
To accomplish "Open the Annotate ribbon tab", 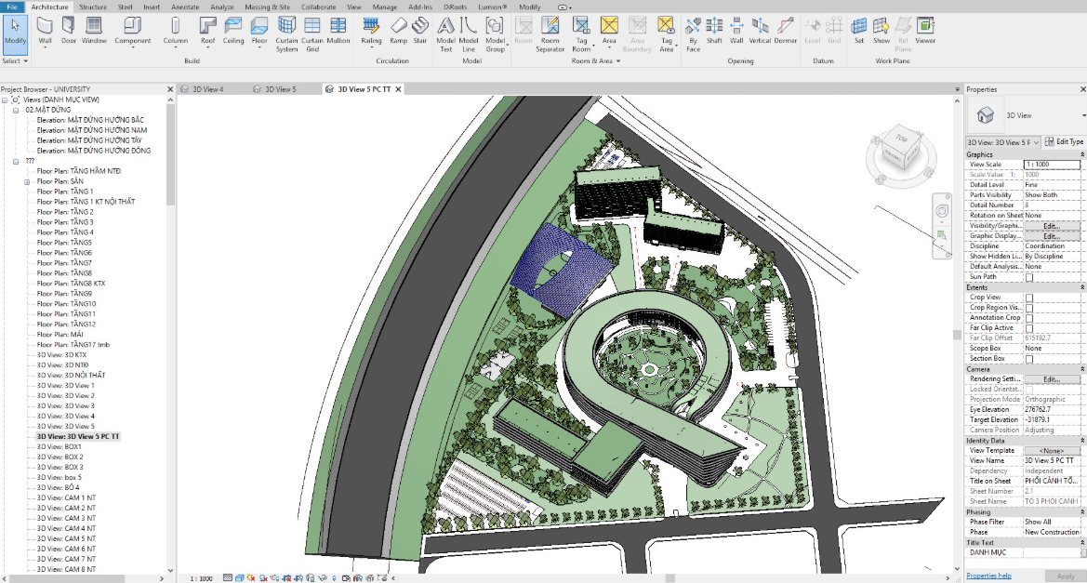I will pos(185,7).
